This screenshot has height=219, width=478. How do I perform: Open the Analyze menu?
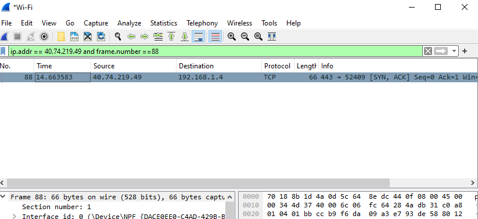pos(130,23)
